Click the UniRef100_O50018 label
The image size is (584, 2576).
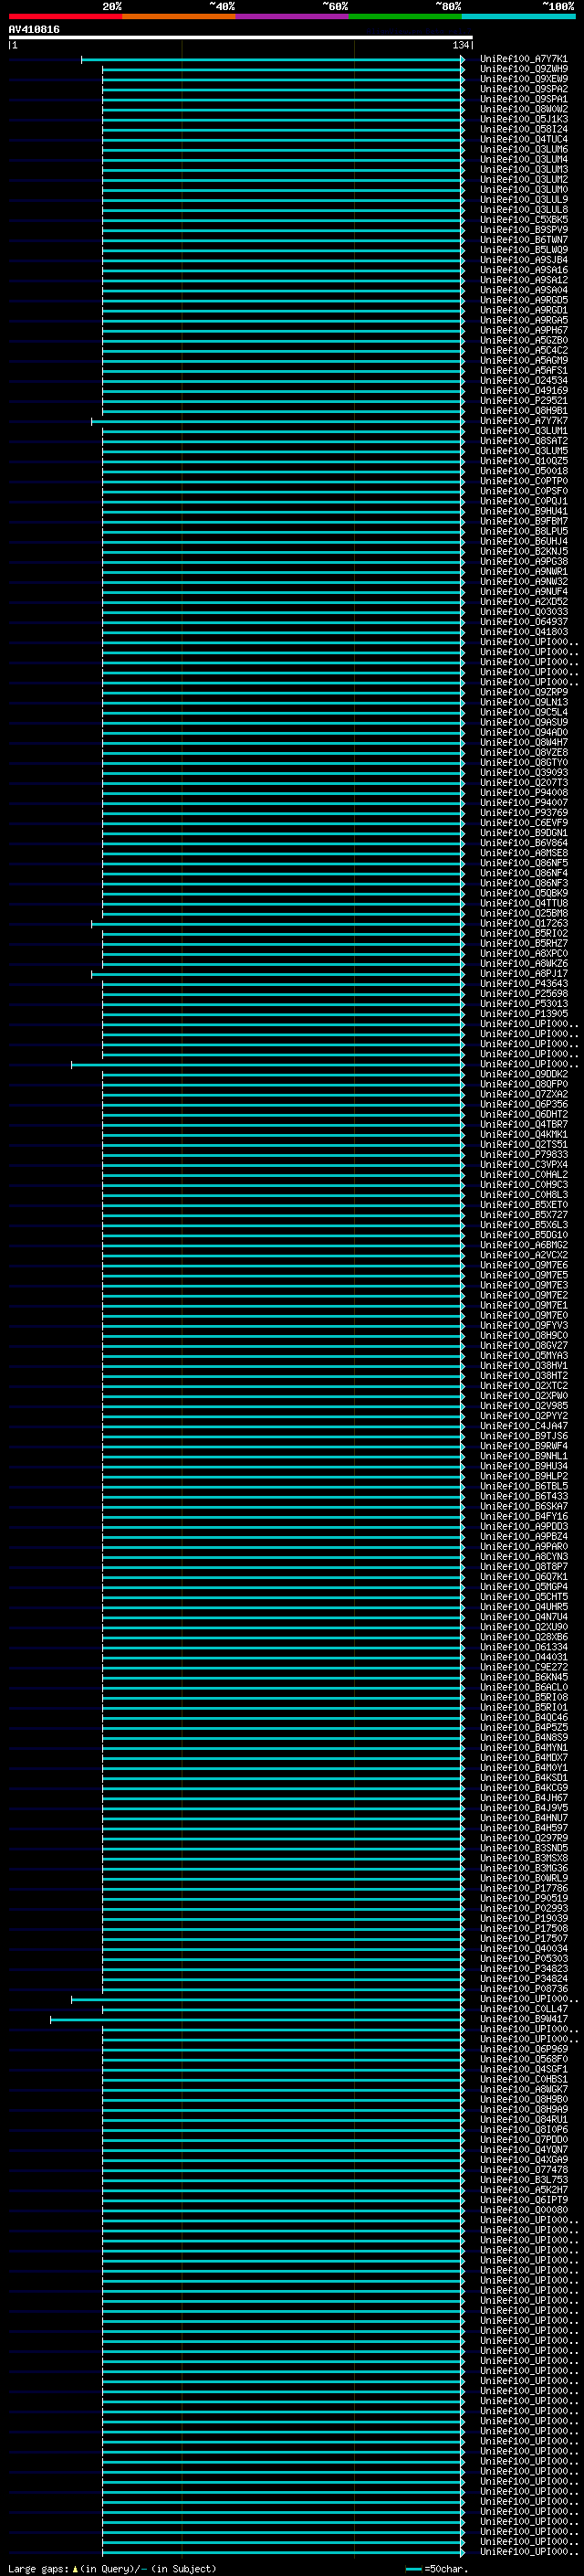click(523, 471)
